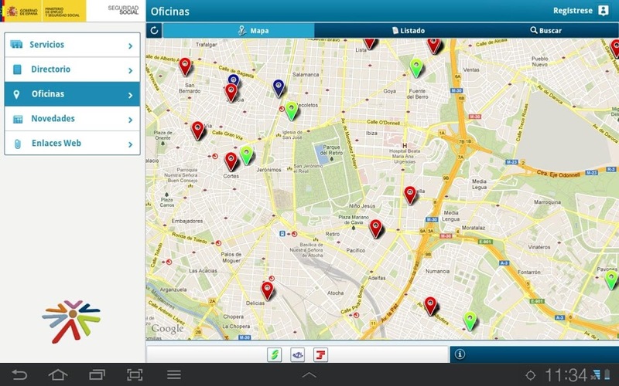Expand Servicios with its chevron arrow
The width and height of the screenshot is (619, 386).
130,46
